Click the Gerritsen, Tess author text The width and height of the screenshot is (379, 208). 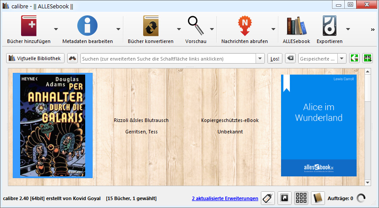tap(141, 132)
